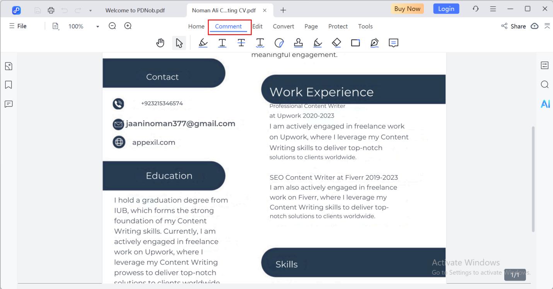Choose the Underline text tool
This screenshot has height=289, width=553.
pos(222,43)
